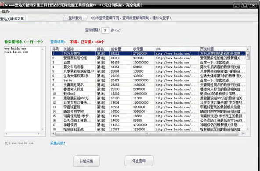Screen dimensions: 260x171
Task: Sort by the 排名 column header
Action: point(103,49)
